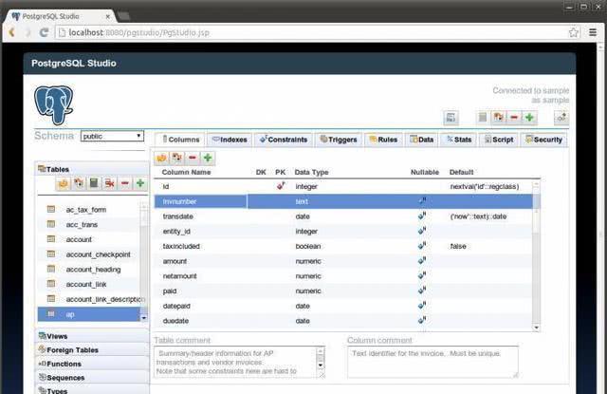Click into the Table comment text area
The height and width of the screenshot is (394, 607).
239,362
